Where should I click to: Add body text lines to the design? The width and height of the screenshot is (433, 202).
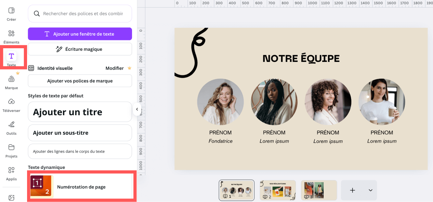80,152
